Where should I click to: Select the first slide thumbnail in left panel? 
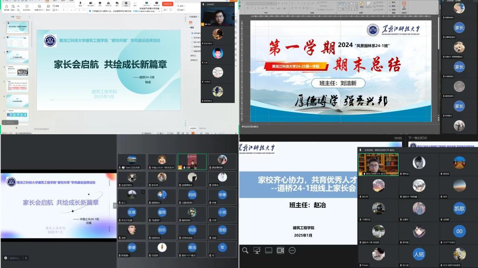coord(17,27)
